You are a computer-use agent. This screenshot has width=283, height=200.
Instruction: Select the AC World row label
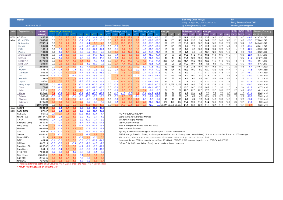coord(22,37)
